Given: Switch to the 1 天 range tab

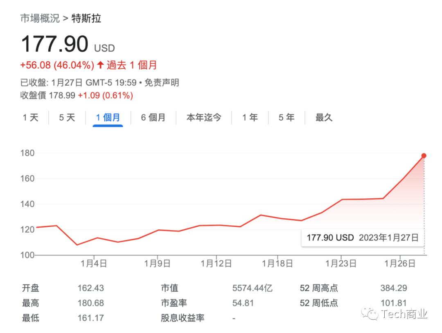Looking at the screenshot, I should (x=30, y=118).
